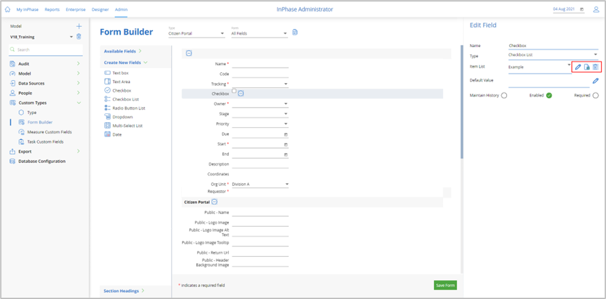Open the Item List Example dropdown

[540, 67]
